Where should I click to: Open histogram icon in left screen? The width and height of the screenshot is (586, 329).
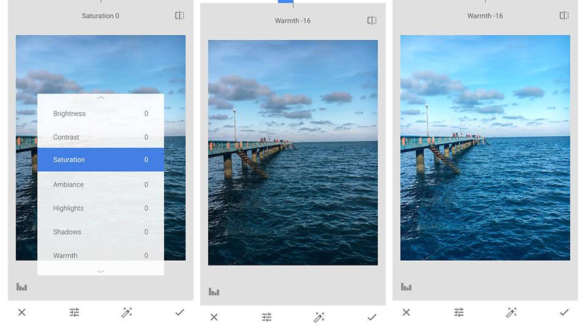click(x=22, y=286)
